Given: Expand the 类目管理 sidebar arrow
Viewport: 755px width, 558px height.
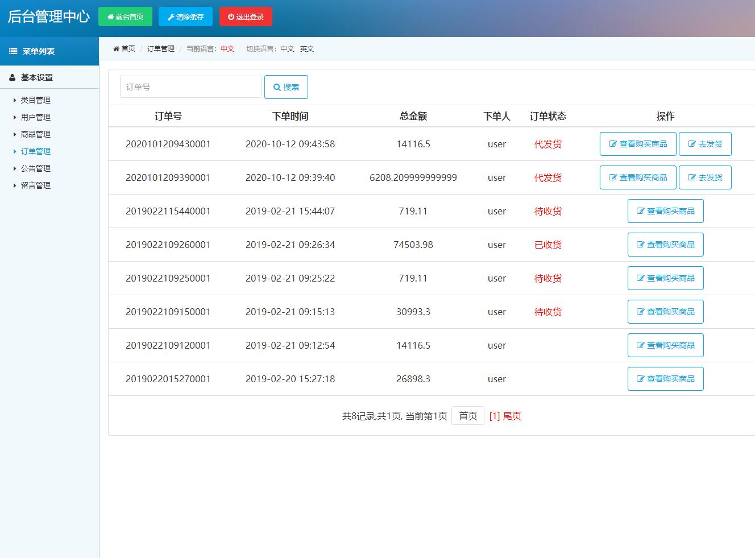Looking at the screenshot, I should click(15, 100).
